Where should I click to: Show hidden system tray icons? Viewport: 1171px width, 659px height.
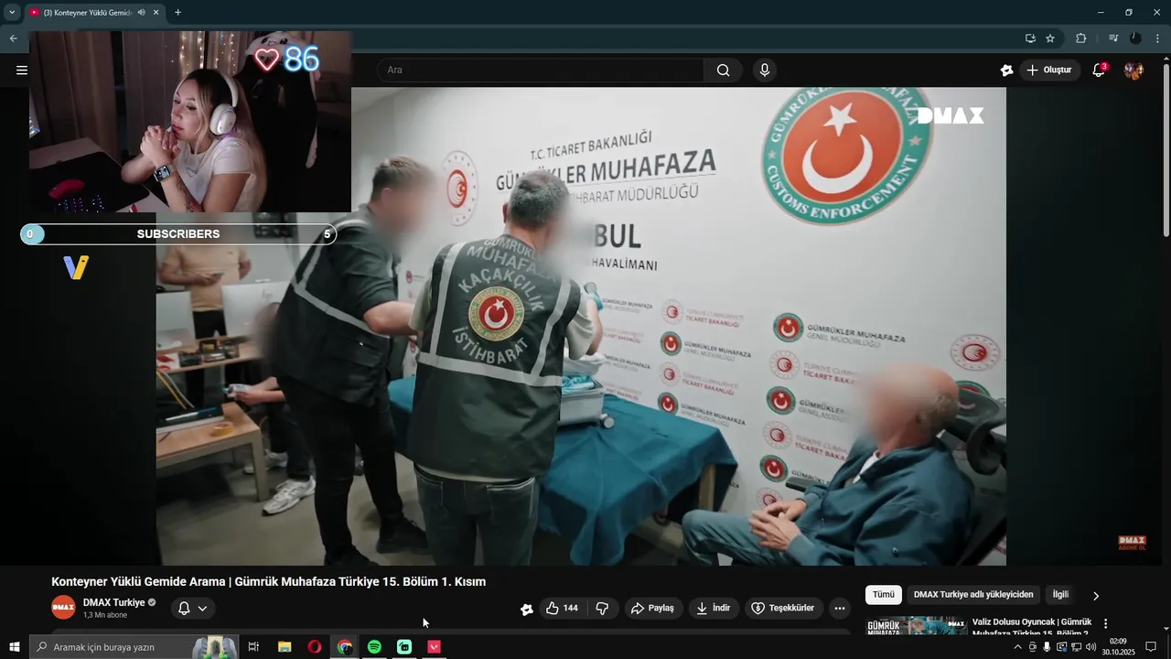coord(1017,647)
